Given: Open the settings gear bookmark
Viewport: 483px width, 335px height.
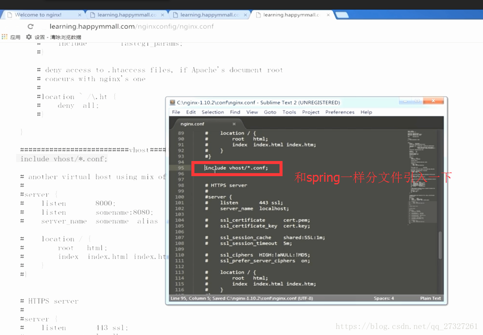Looking at the screenshot, I should click(x=29, y=37).
